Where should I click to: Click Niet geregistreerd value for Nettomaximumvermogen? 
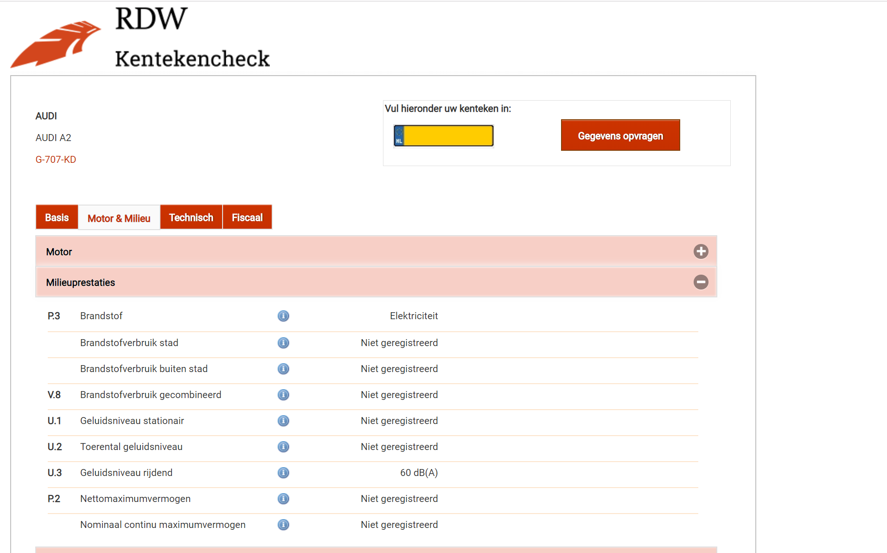pyautogui.click(x=399, y=499)
